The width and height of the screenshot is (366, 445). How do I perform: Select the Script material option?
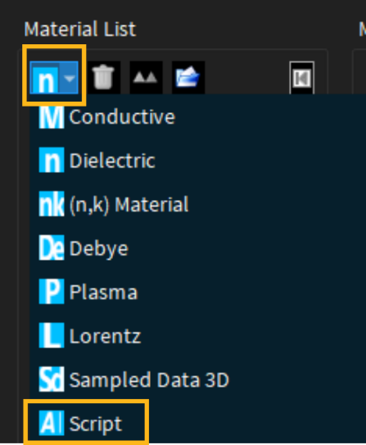tap(80, 423)
